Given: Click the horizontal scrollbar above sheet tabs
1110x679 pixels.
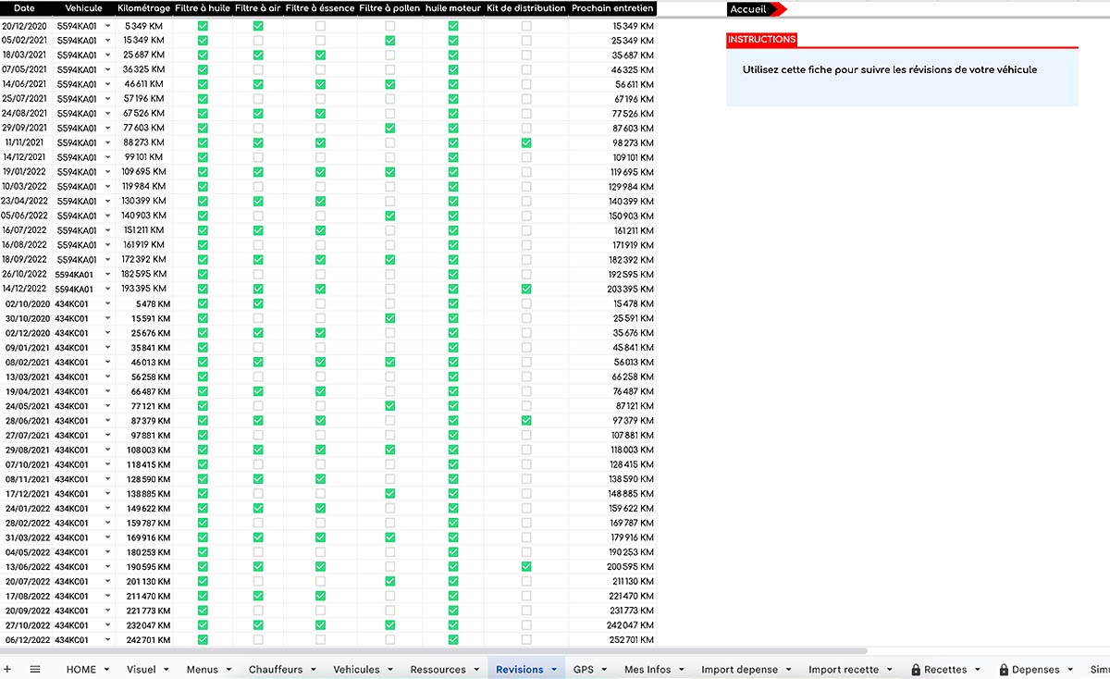Looking at the screenshot, I should click(x=433, y=651).
